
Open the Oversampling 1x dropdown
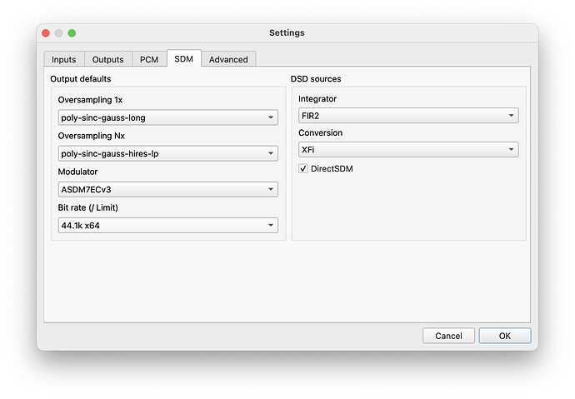(x=168, y=117)
